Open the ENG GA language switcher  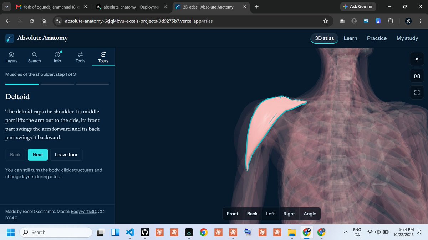click(357, 232)
